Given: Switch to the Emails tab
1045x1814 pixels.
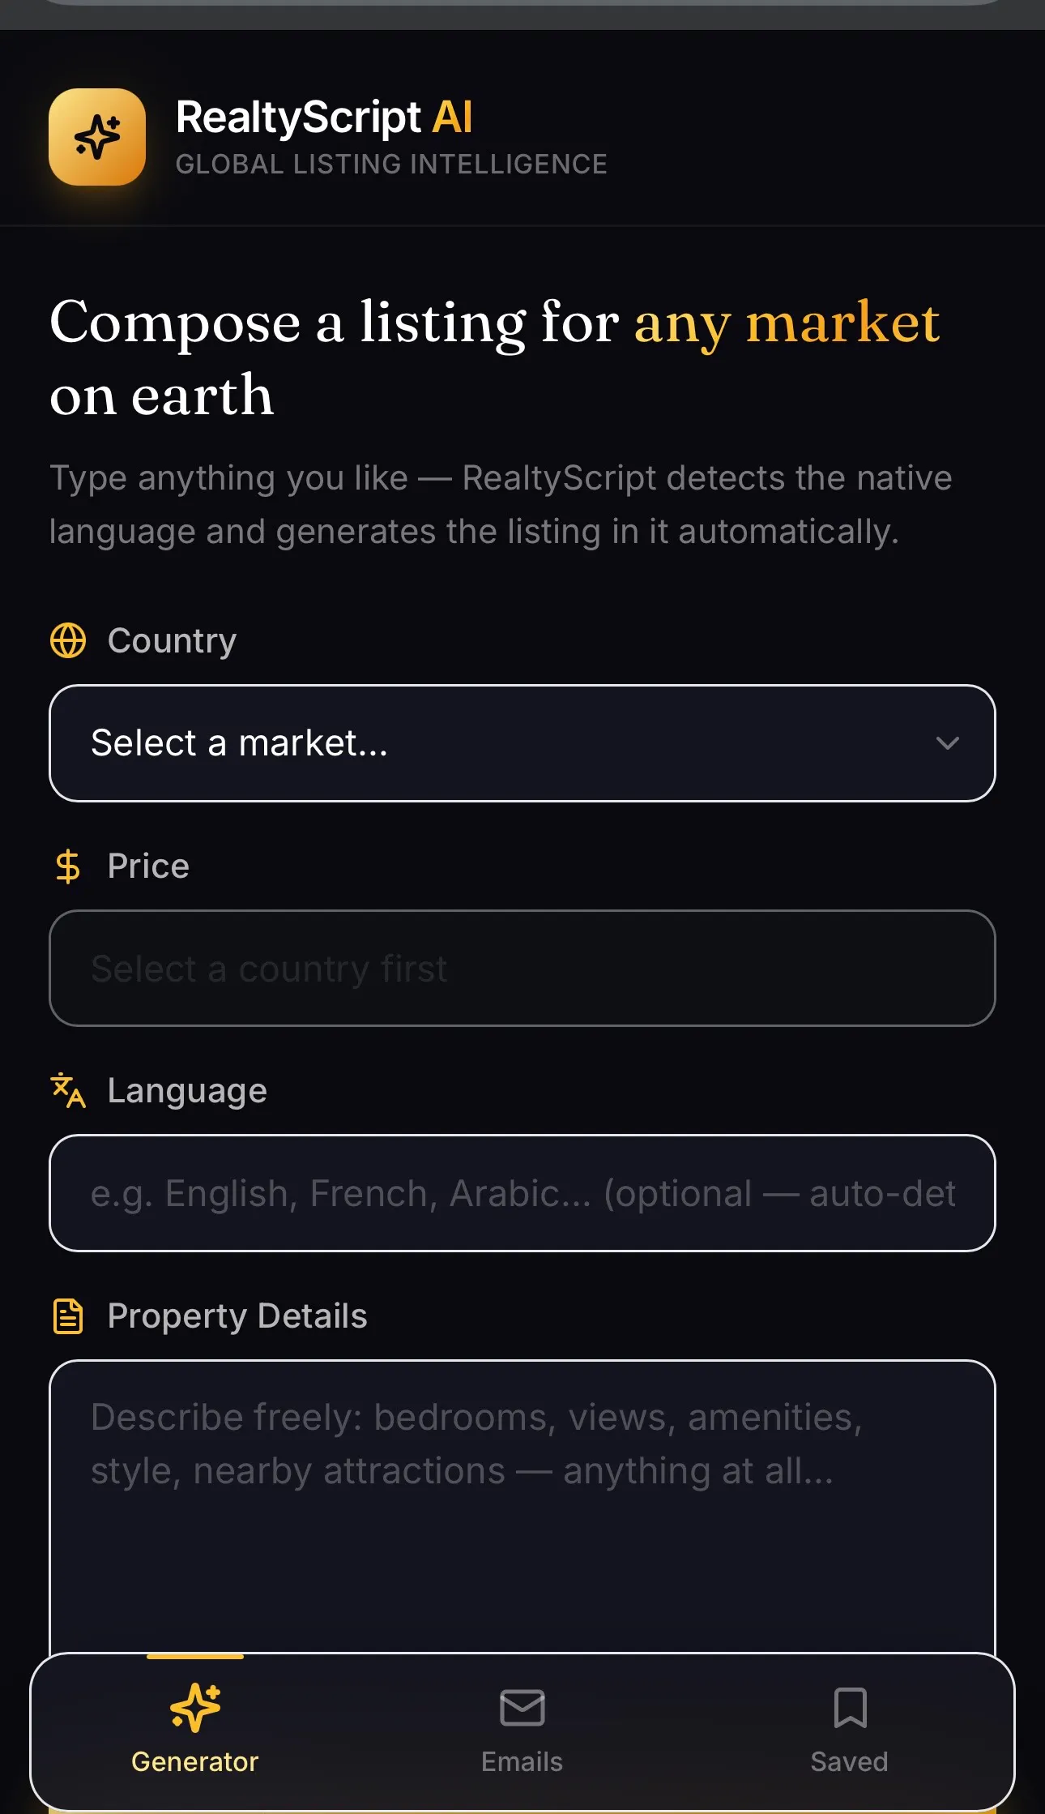Looking at the screenshot, I should click(x=522, y=1731).
